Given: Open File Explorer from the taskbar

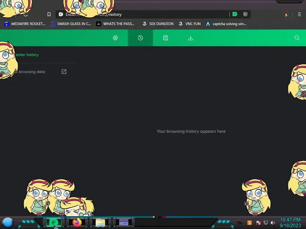Looking at the screenshot, I should (x=100, y=223).
